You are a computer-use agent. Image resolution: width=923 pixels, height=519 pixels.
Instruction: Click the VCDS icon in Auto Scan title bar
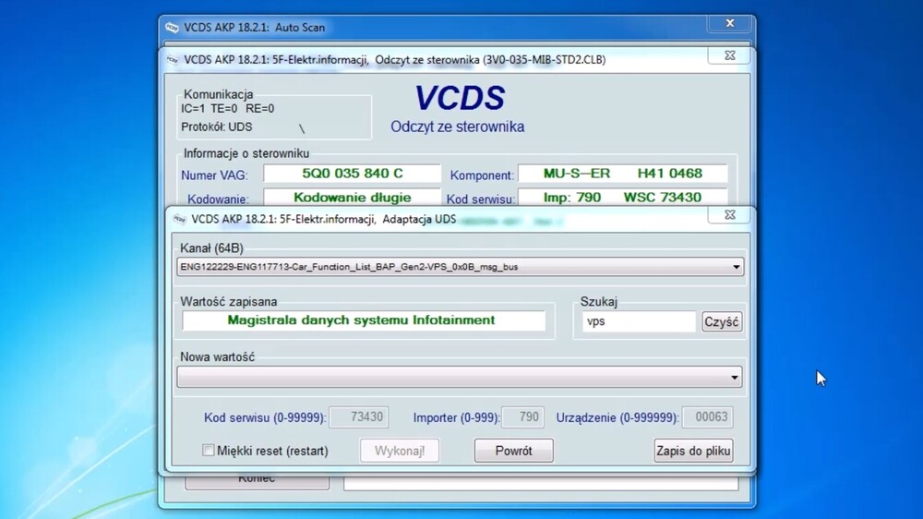[171, 28]
